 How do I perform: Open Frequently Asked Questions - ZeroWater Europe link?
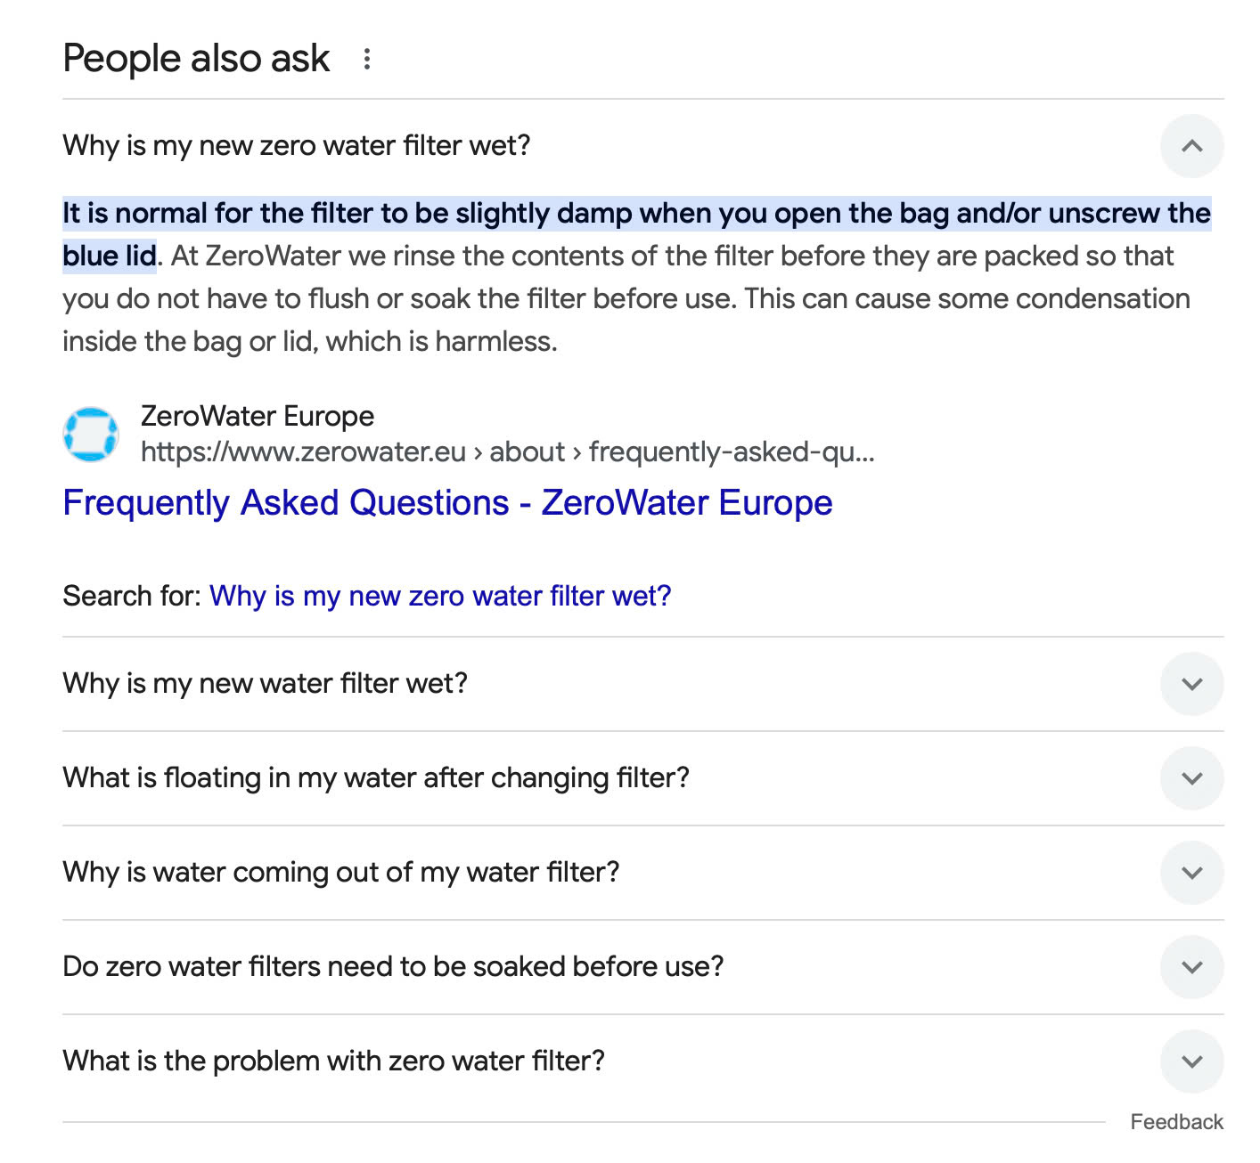[447, 503]
